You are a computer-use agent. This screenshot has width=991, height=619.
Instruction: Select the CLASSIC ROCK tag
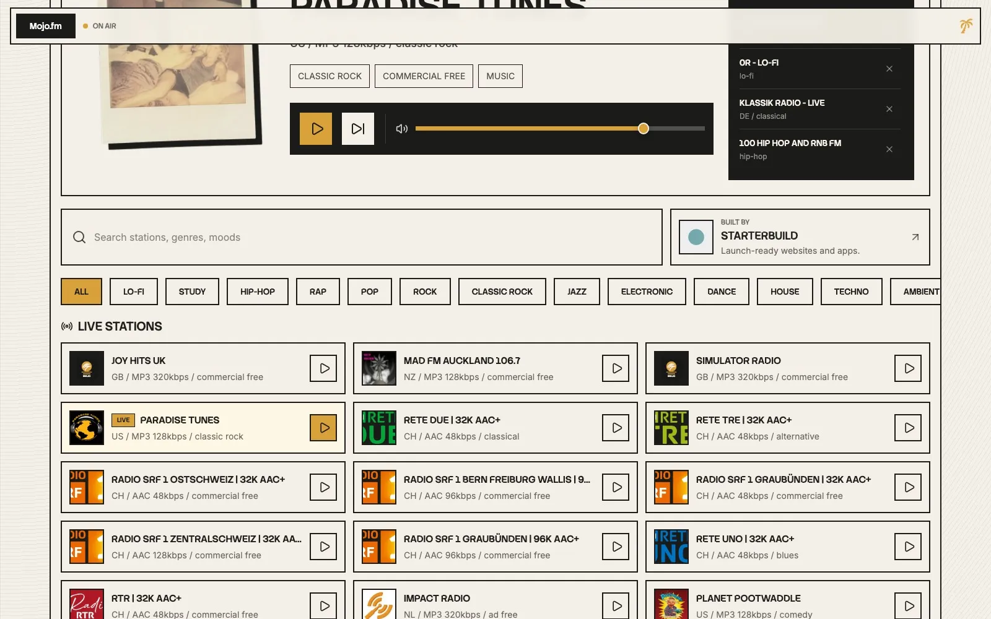[330, 76]
